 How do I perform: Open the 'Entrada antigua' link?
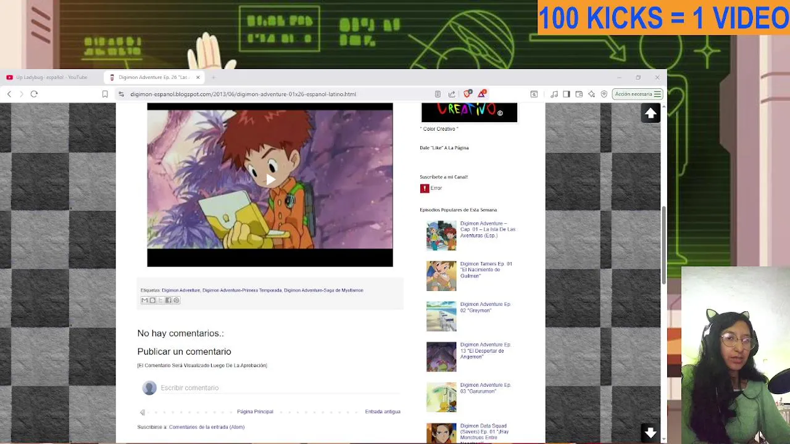(383, 411)
